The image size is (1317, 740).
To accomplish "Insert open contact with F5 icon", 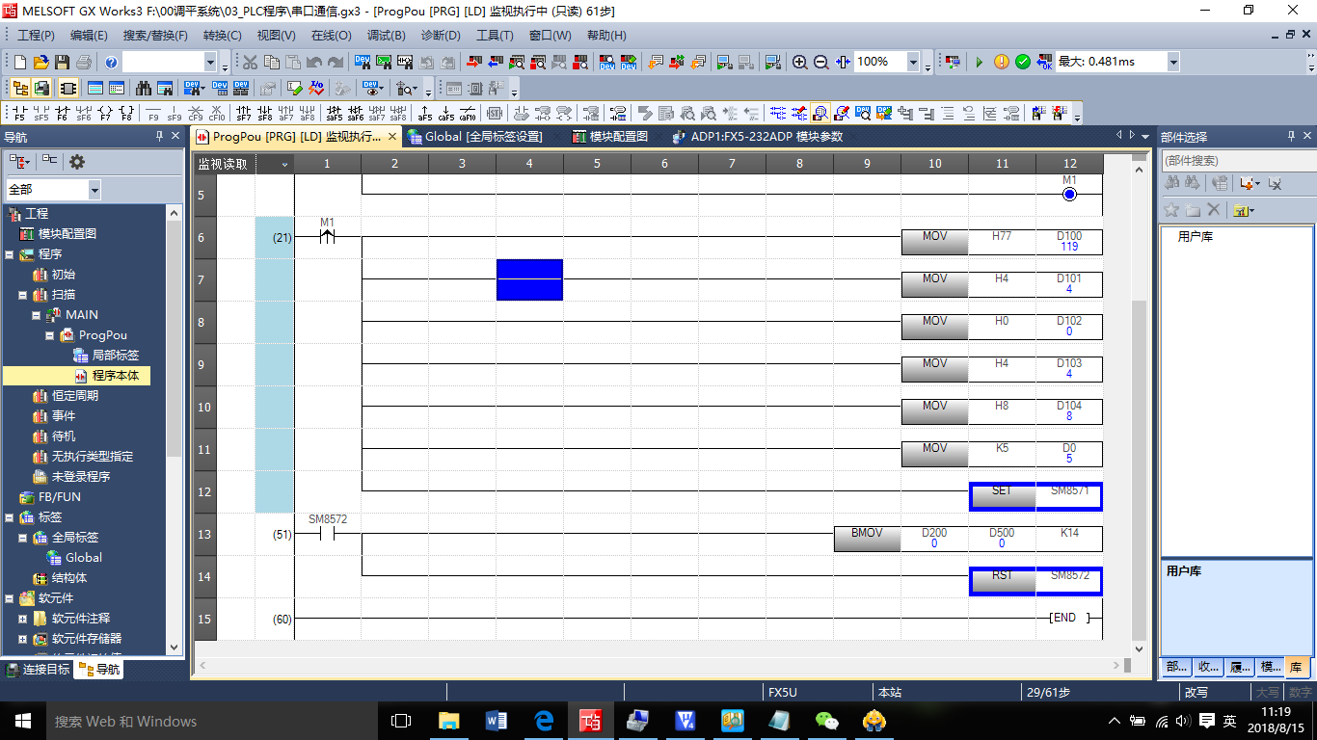I will [20, 114].
